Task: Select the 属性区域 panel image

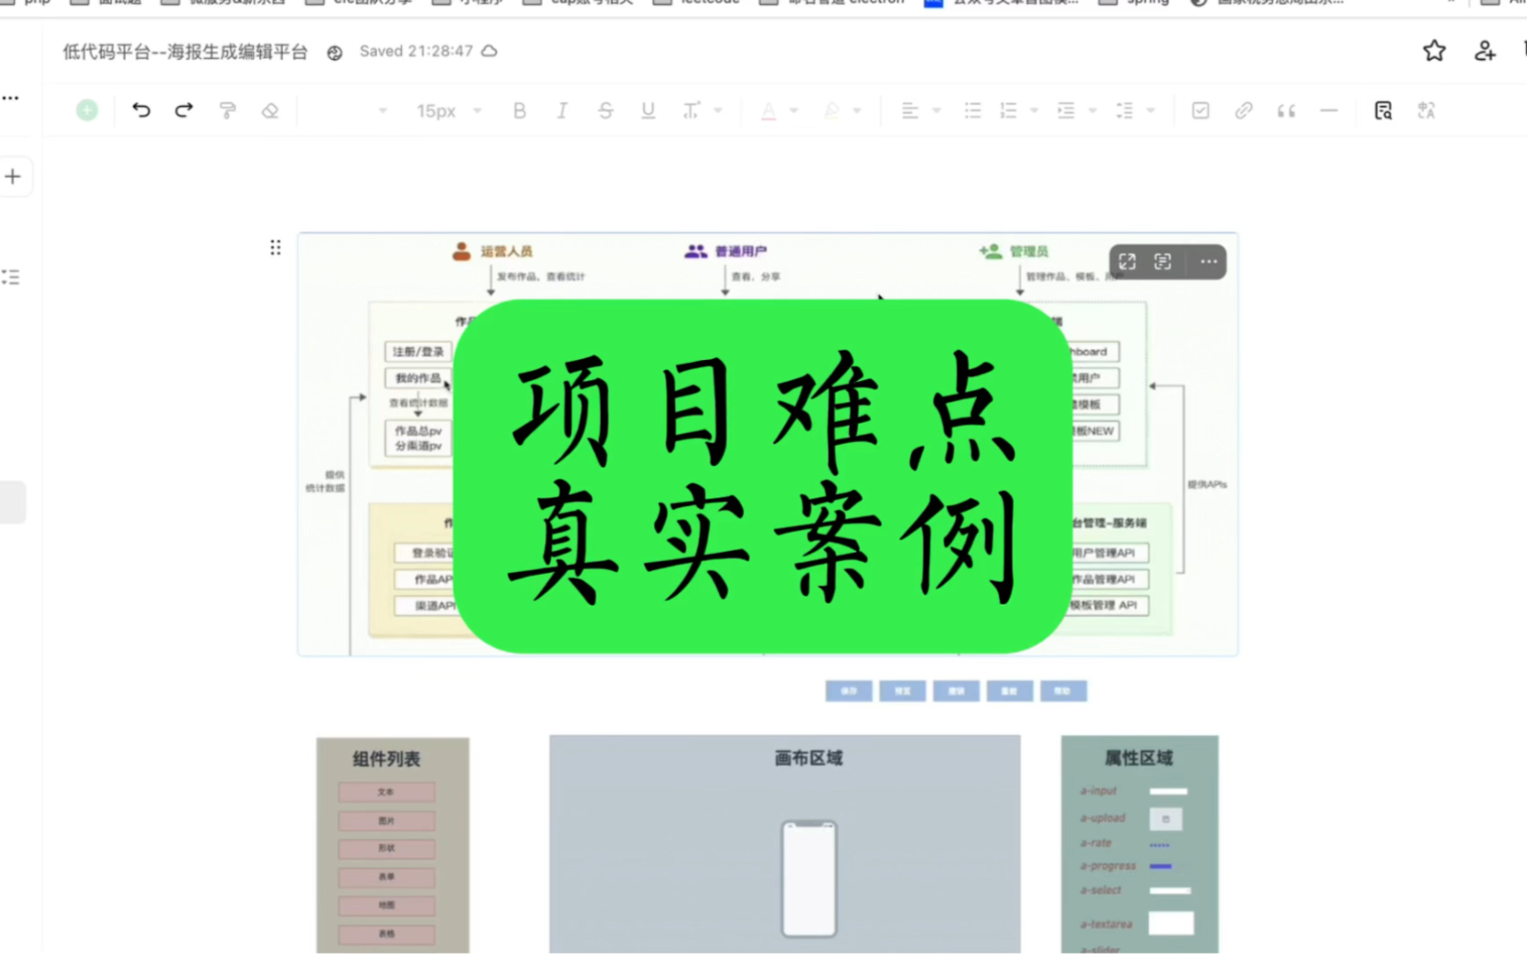Action: tap(1139, 844)
